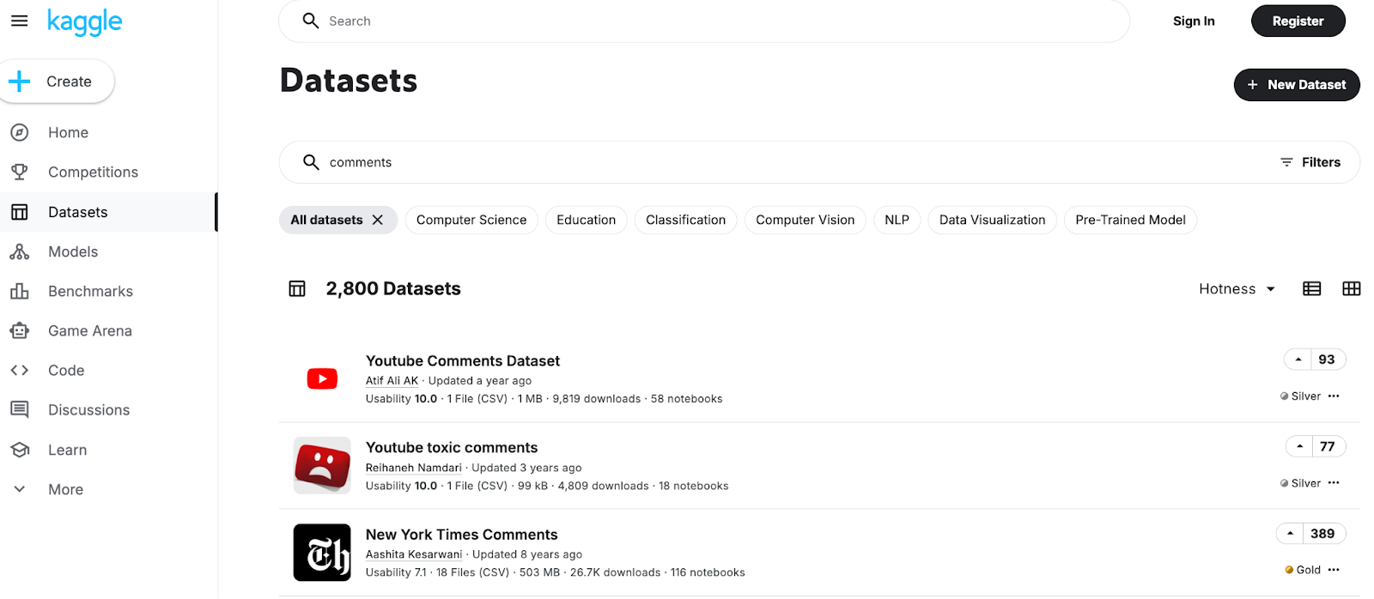Open Game Arena in the sidebar
This screenshot has height=599, width=1374.
pyautogui.click(x=89, y=331)
